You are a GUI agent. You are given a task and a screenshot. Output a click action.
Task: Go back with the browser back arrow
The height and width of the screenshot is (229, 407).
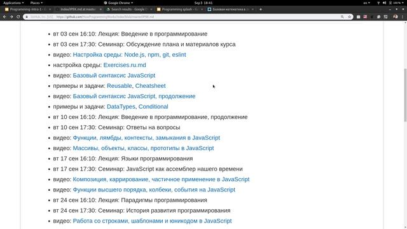point(4,17)
